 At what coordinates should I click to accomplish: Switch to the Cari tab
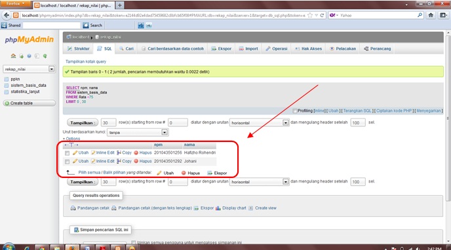point(127,49)
